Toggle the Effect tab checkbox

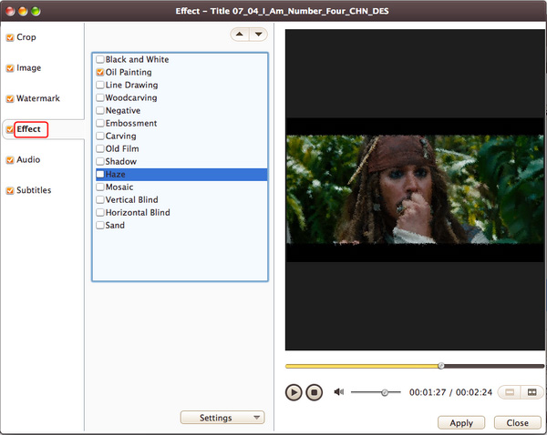10,129
